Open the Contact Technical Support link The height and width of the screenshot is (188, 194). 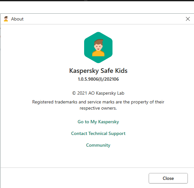(98, 133)
